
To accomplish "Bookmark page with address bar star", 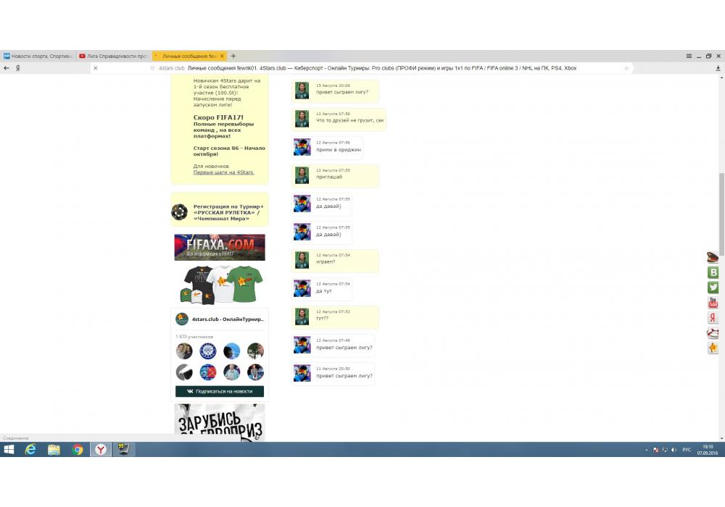I will pos(626,68).
